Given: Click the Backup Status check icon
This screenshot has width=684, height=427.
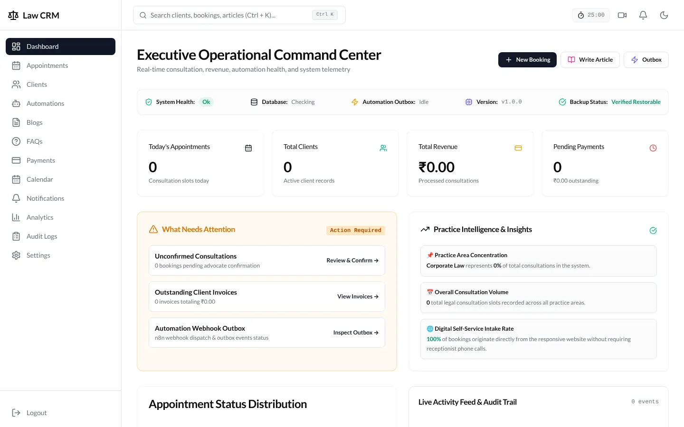Looking at the screenshot, I should click(x=562, y=102).
